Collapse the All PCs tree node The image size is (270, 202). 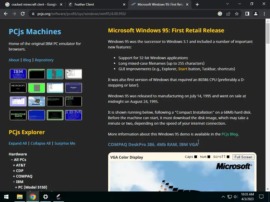tap(19, 160)
